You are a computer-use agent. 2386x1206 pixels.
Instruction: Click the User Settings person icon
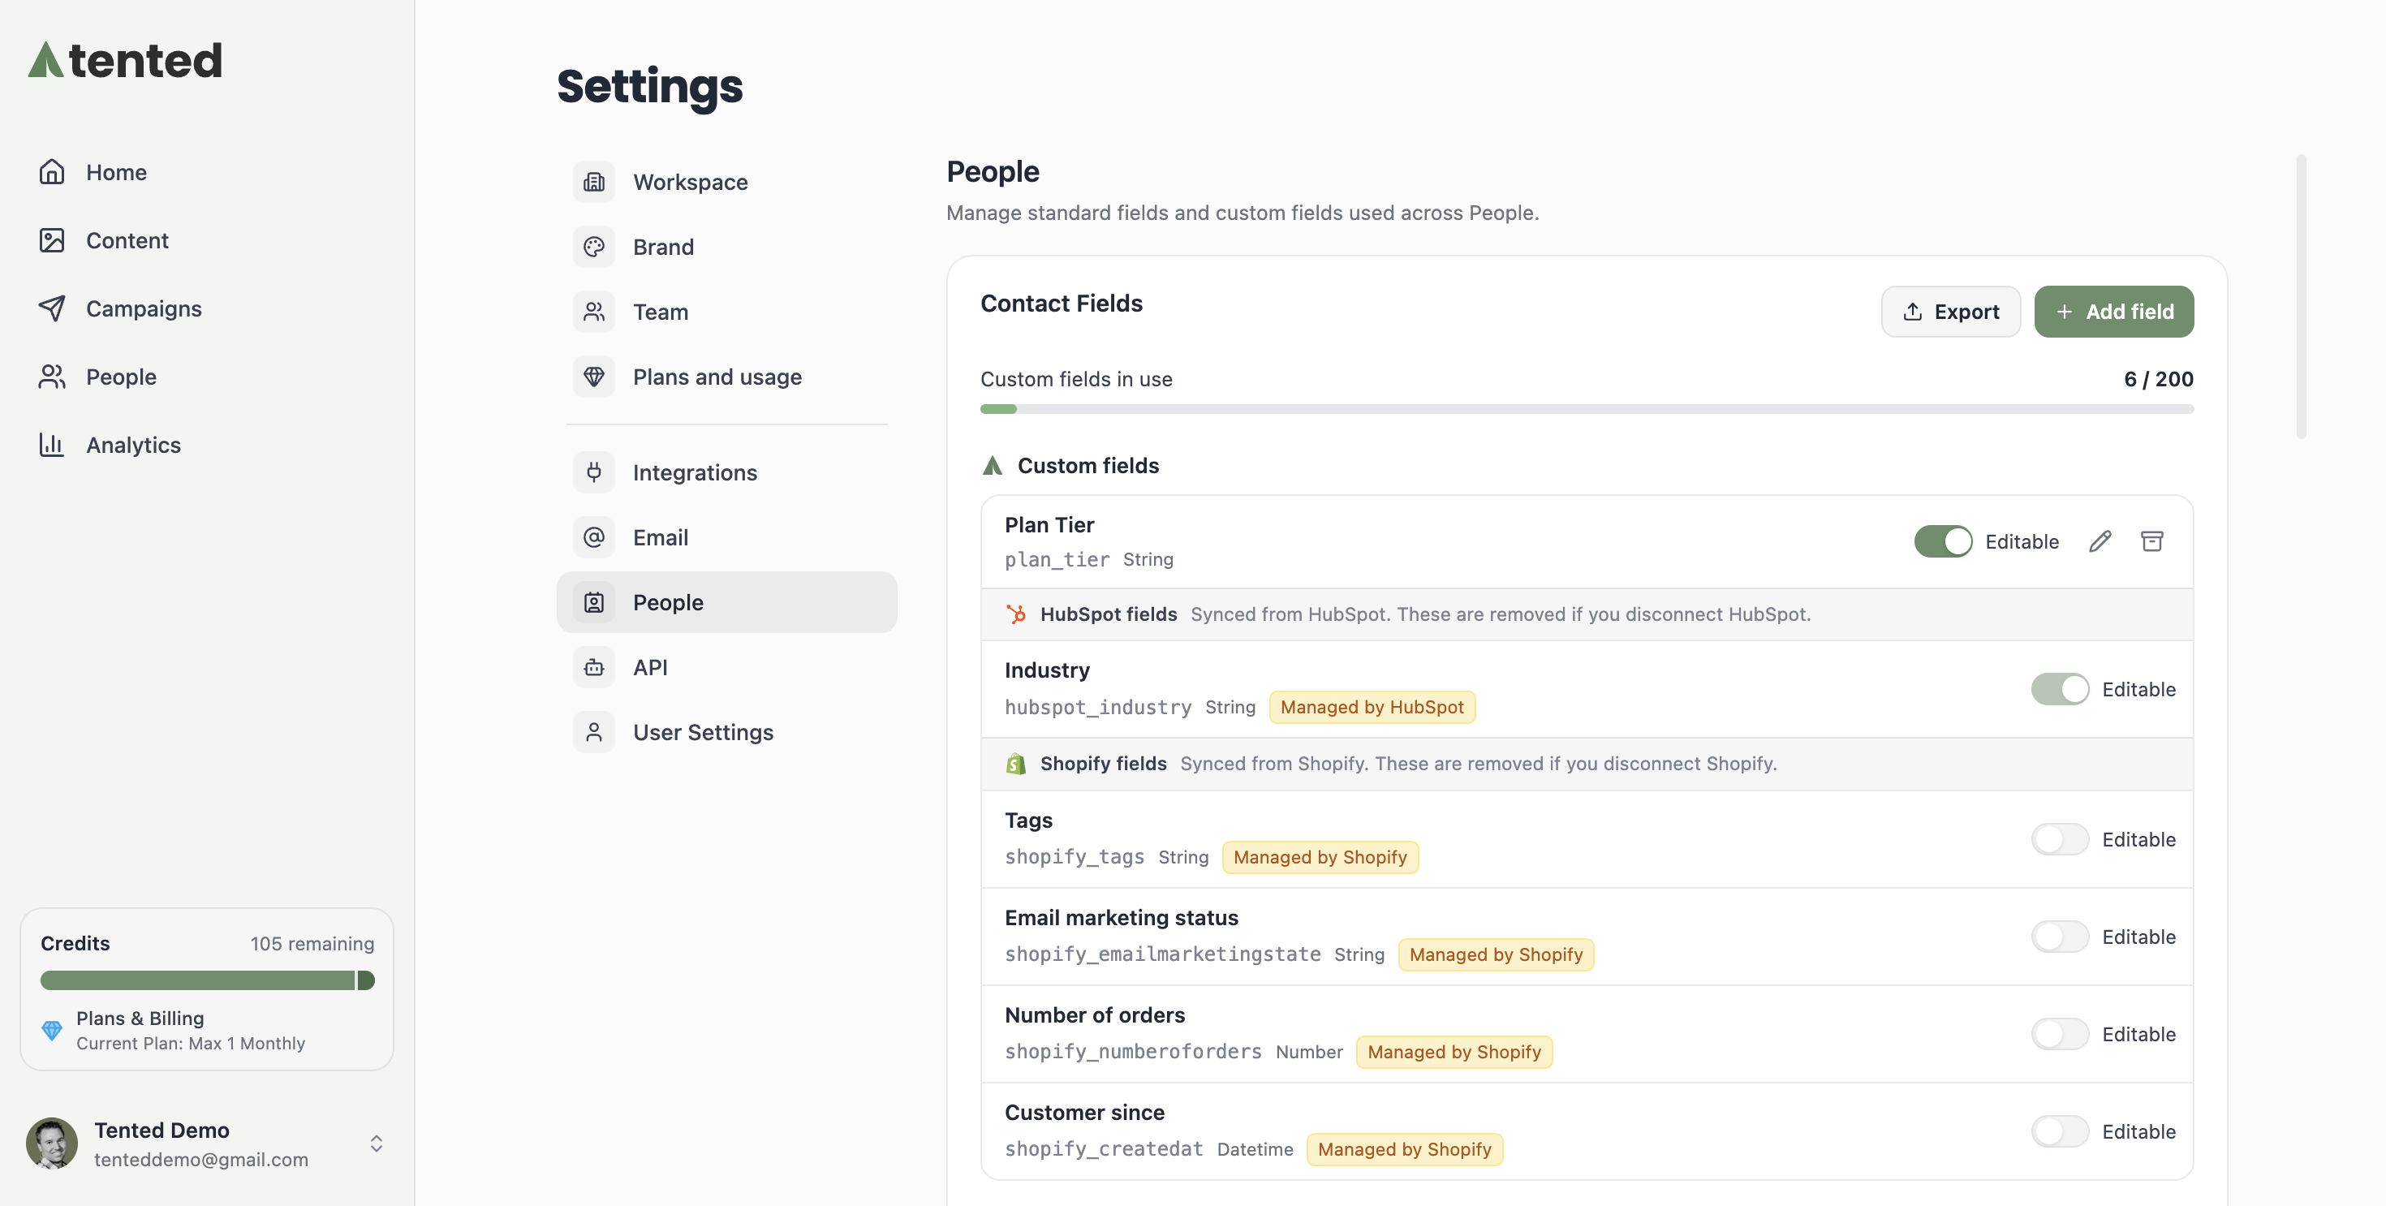(x=594, y=732)
